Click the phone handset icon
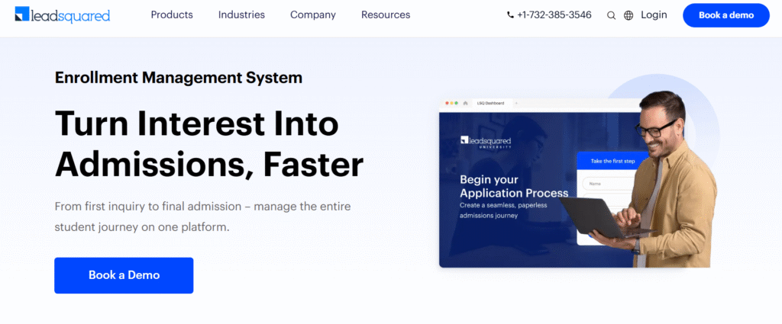This screenshot has width=782, height=324. [x=511, y=15]
